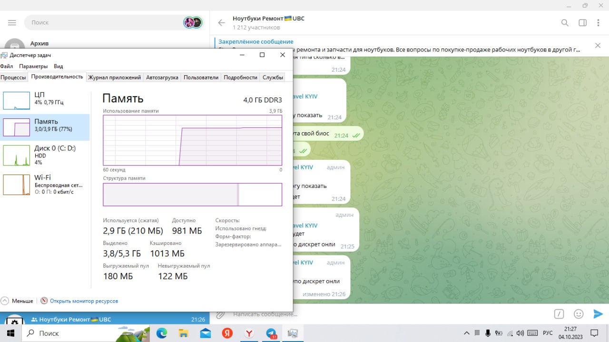Image resolution: width=609 pixels, height=342 pixels.
Task: Switch to Telegram via its taskbar icon
Action: pos(271,333)
